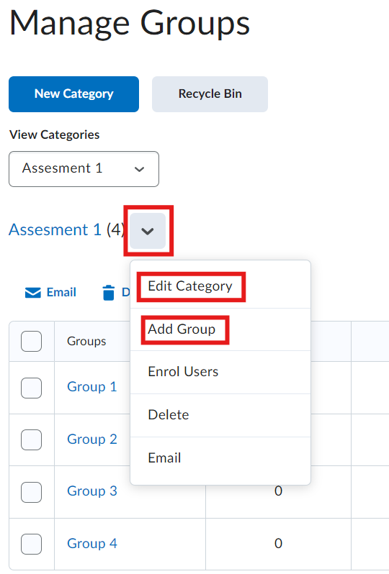Image resolution: width=389 pixels, height=574 pixels.
Task: Click the trash can delete icon
Action: pos(109,293)
